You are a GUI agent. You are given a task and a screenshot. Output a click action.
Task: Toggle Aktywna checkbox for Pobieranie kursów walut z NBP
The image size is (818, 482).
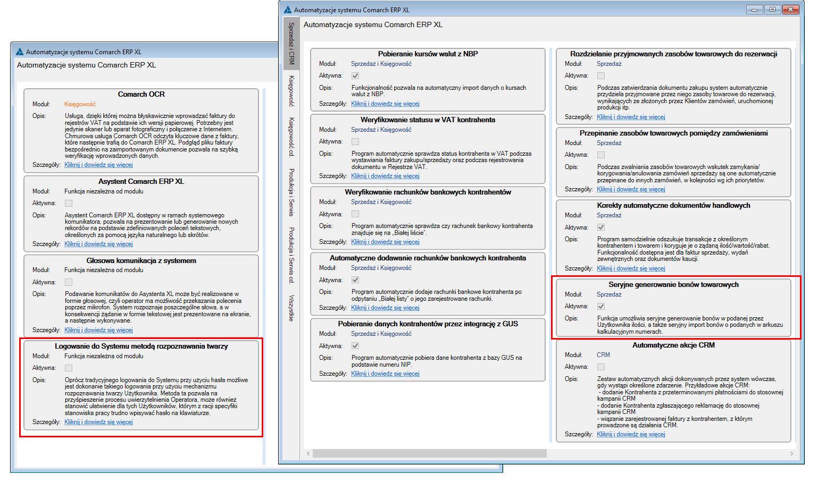click(355, 76)
